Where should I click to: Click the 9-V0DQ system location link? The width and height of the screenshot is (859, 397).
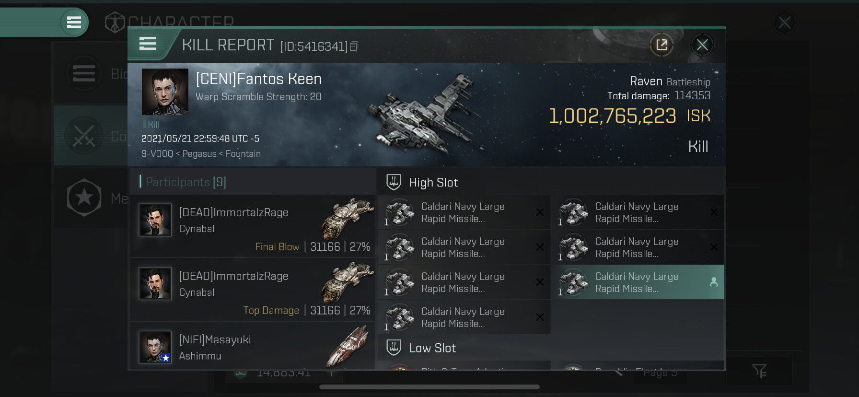pos(157,154)
